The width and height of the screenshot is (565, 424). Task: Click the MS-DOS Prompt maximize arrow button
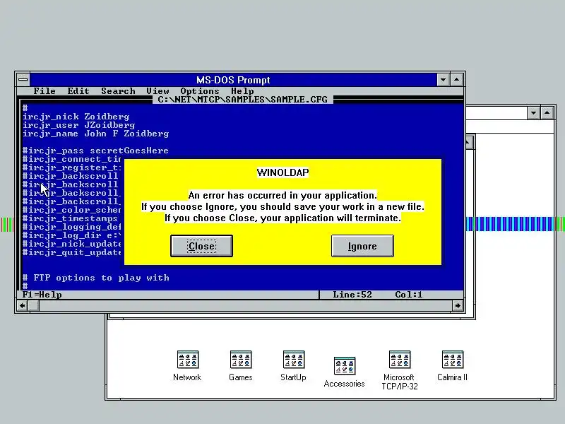click(456, 80)
